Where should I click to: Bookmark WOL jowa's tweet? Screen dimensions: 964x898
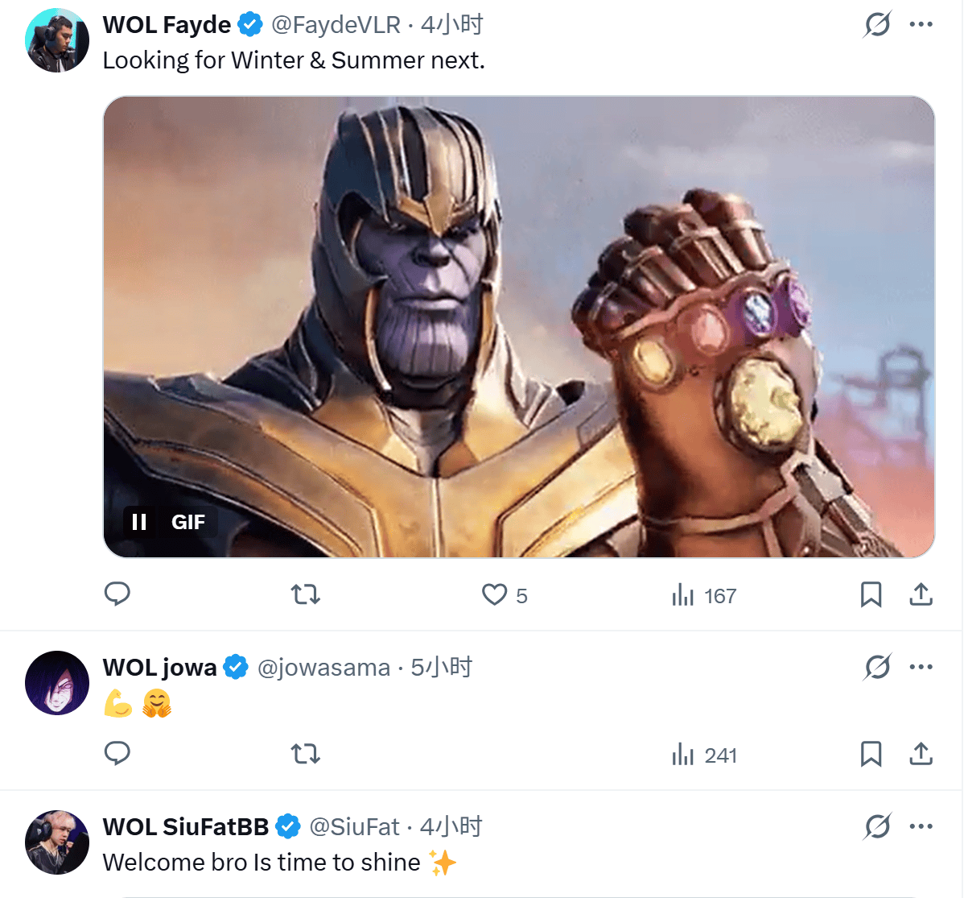click(871, 754)
